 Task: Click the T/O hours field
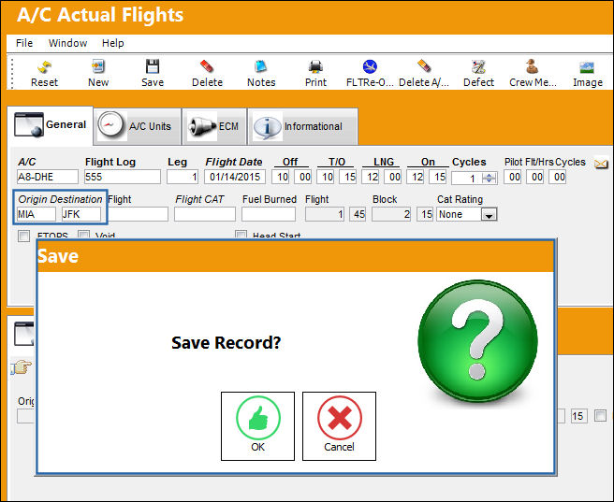[326, 177]
